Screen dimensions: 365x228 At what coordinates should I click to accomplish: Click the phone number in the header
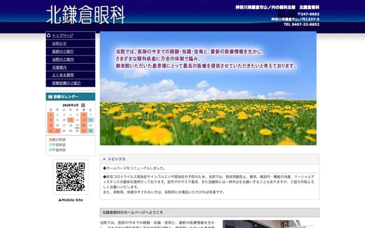[301, 25]
